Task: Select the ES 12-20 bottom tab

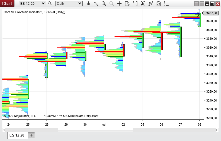Action: tap(17, 135)
